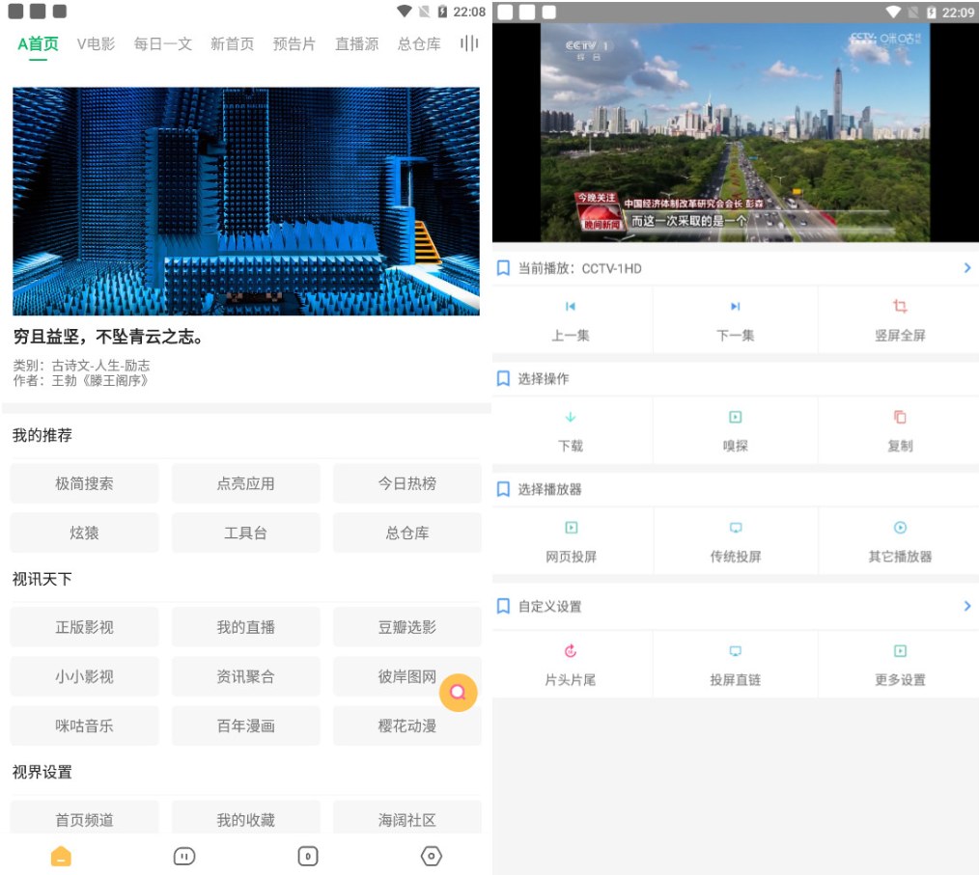The image size is (979, 875).
Task: Expand the 自定义设置 section chevron
Action: click(967, 606)
